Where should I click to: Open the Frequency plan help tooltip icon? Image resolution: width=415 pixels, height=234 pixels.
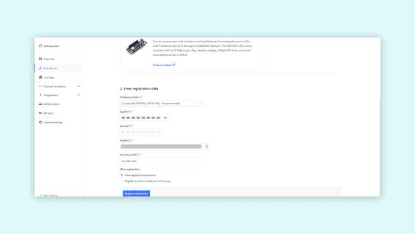click(140, 97)
